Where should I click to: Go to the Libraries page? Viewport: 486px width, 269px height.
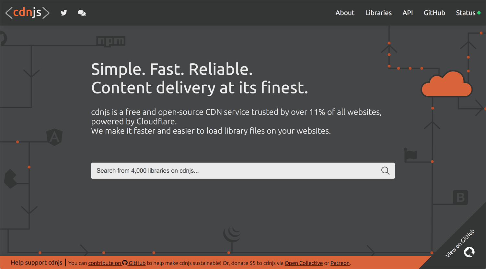coord(378,13)
